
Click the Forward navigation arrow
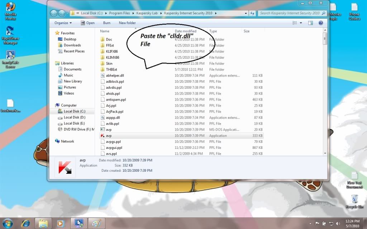[62, 13]
